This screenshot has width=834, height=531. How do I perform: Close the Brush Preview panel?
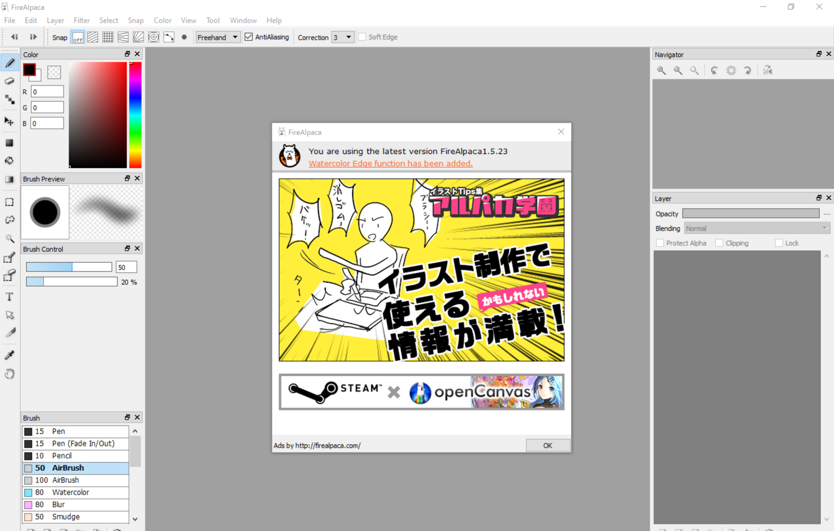137,178
